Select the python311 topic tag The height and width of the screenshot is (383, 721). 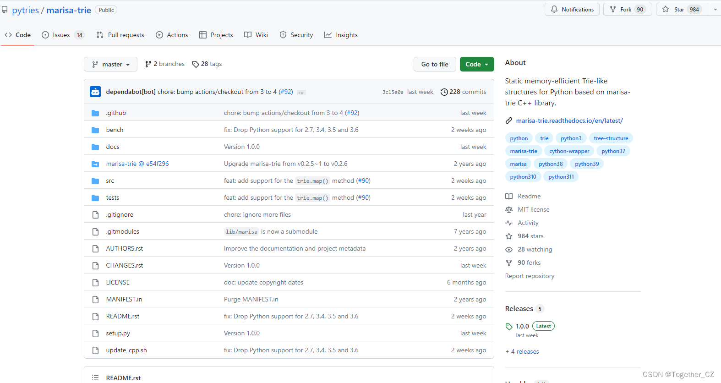[x=561, y=177]
